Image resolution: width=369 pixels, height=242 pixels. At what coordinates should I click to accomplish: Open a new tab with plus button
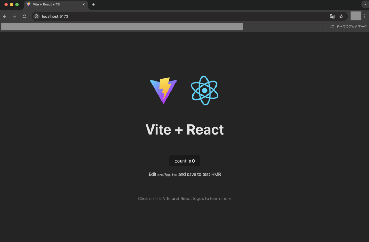click(x=93, y=4)
